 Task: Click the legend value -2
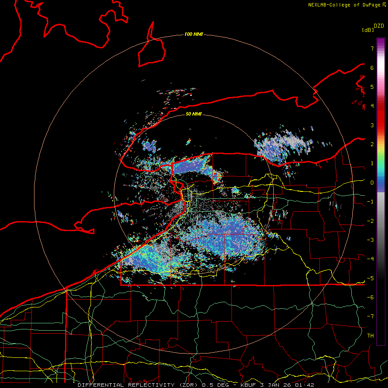point(370,221)
